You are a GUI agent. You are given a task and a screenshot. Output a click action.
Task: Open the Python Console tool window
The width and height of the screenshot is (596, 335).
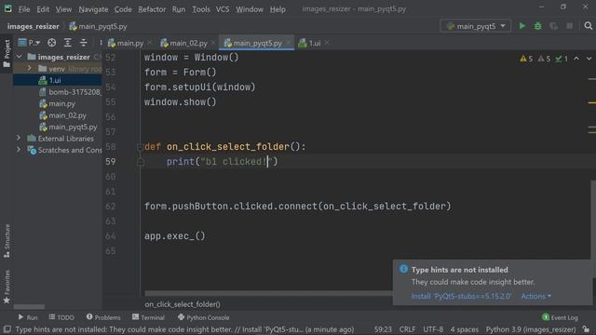tap(203, 317)
